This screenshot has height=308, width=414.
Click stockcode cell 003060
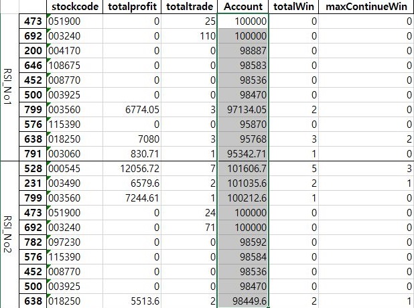point(75,153)
